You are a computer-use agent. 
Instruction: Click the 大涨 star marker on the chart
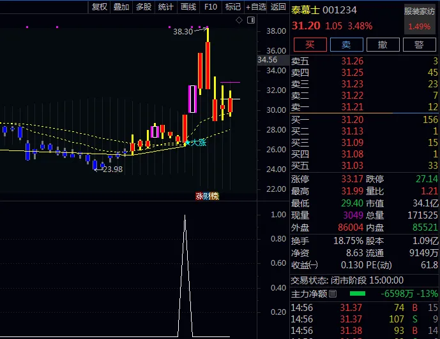[196, 143]
